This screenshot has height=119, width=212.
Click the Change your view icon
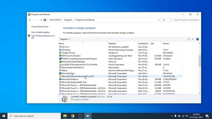[189, 39]
